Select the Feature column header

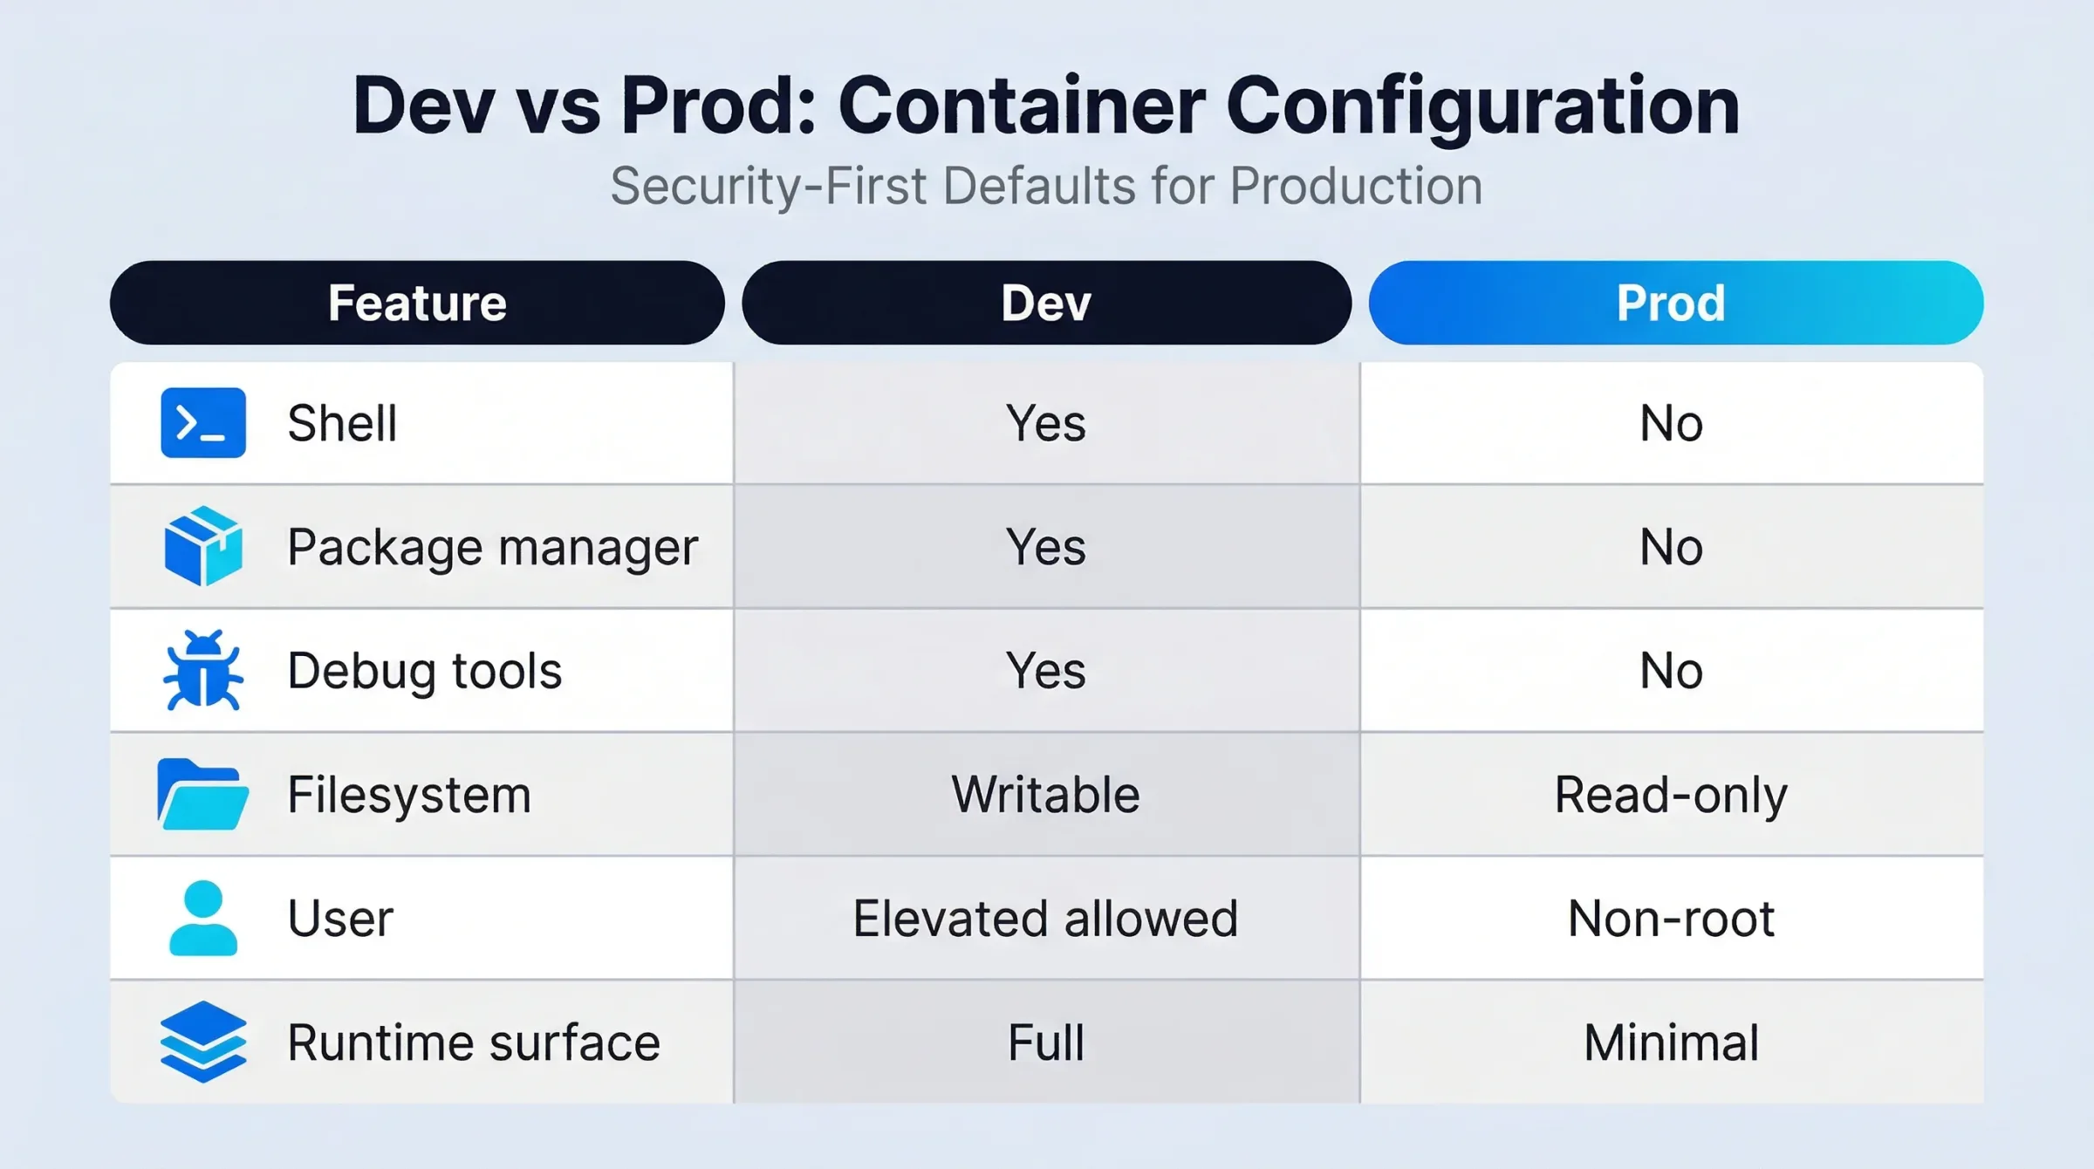417,303
